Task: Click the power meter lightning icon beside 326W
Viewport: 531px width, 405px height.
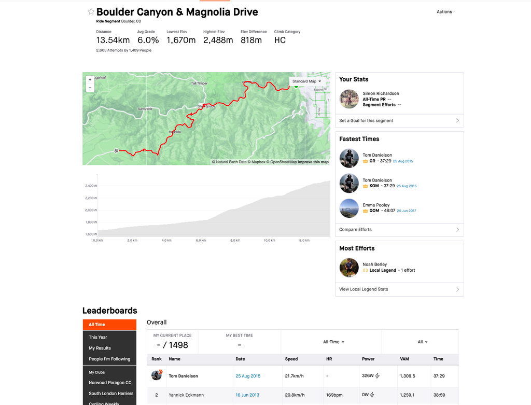Action: coord(378,375)
